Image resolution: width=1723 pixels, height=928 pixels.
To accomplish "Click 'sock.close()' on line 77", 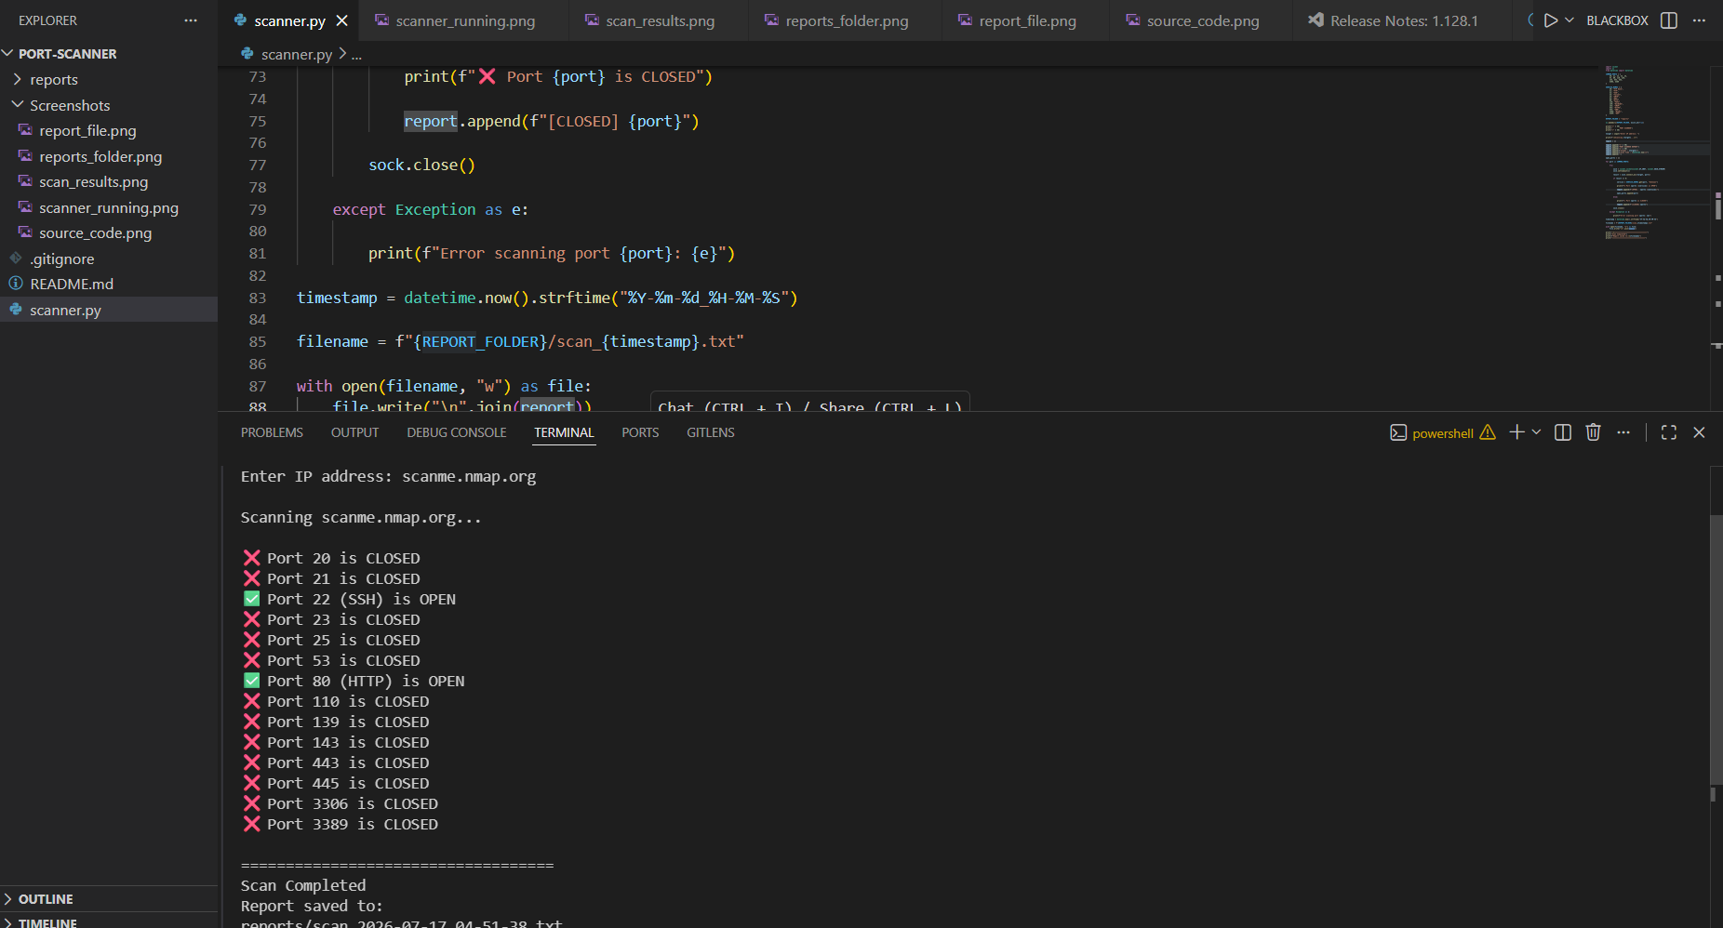I will click(421, 166).
